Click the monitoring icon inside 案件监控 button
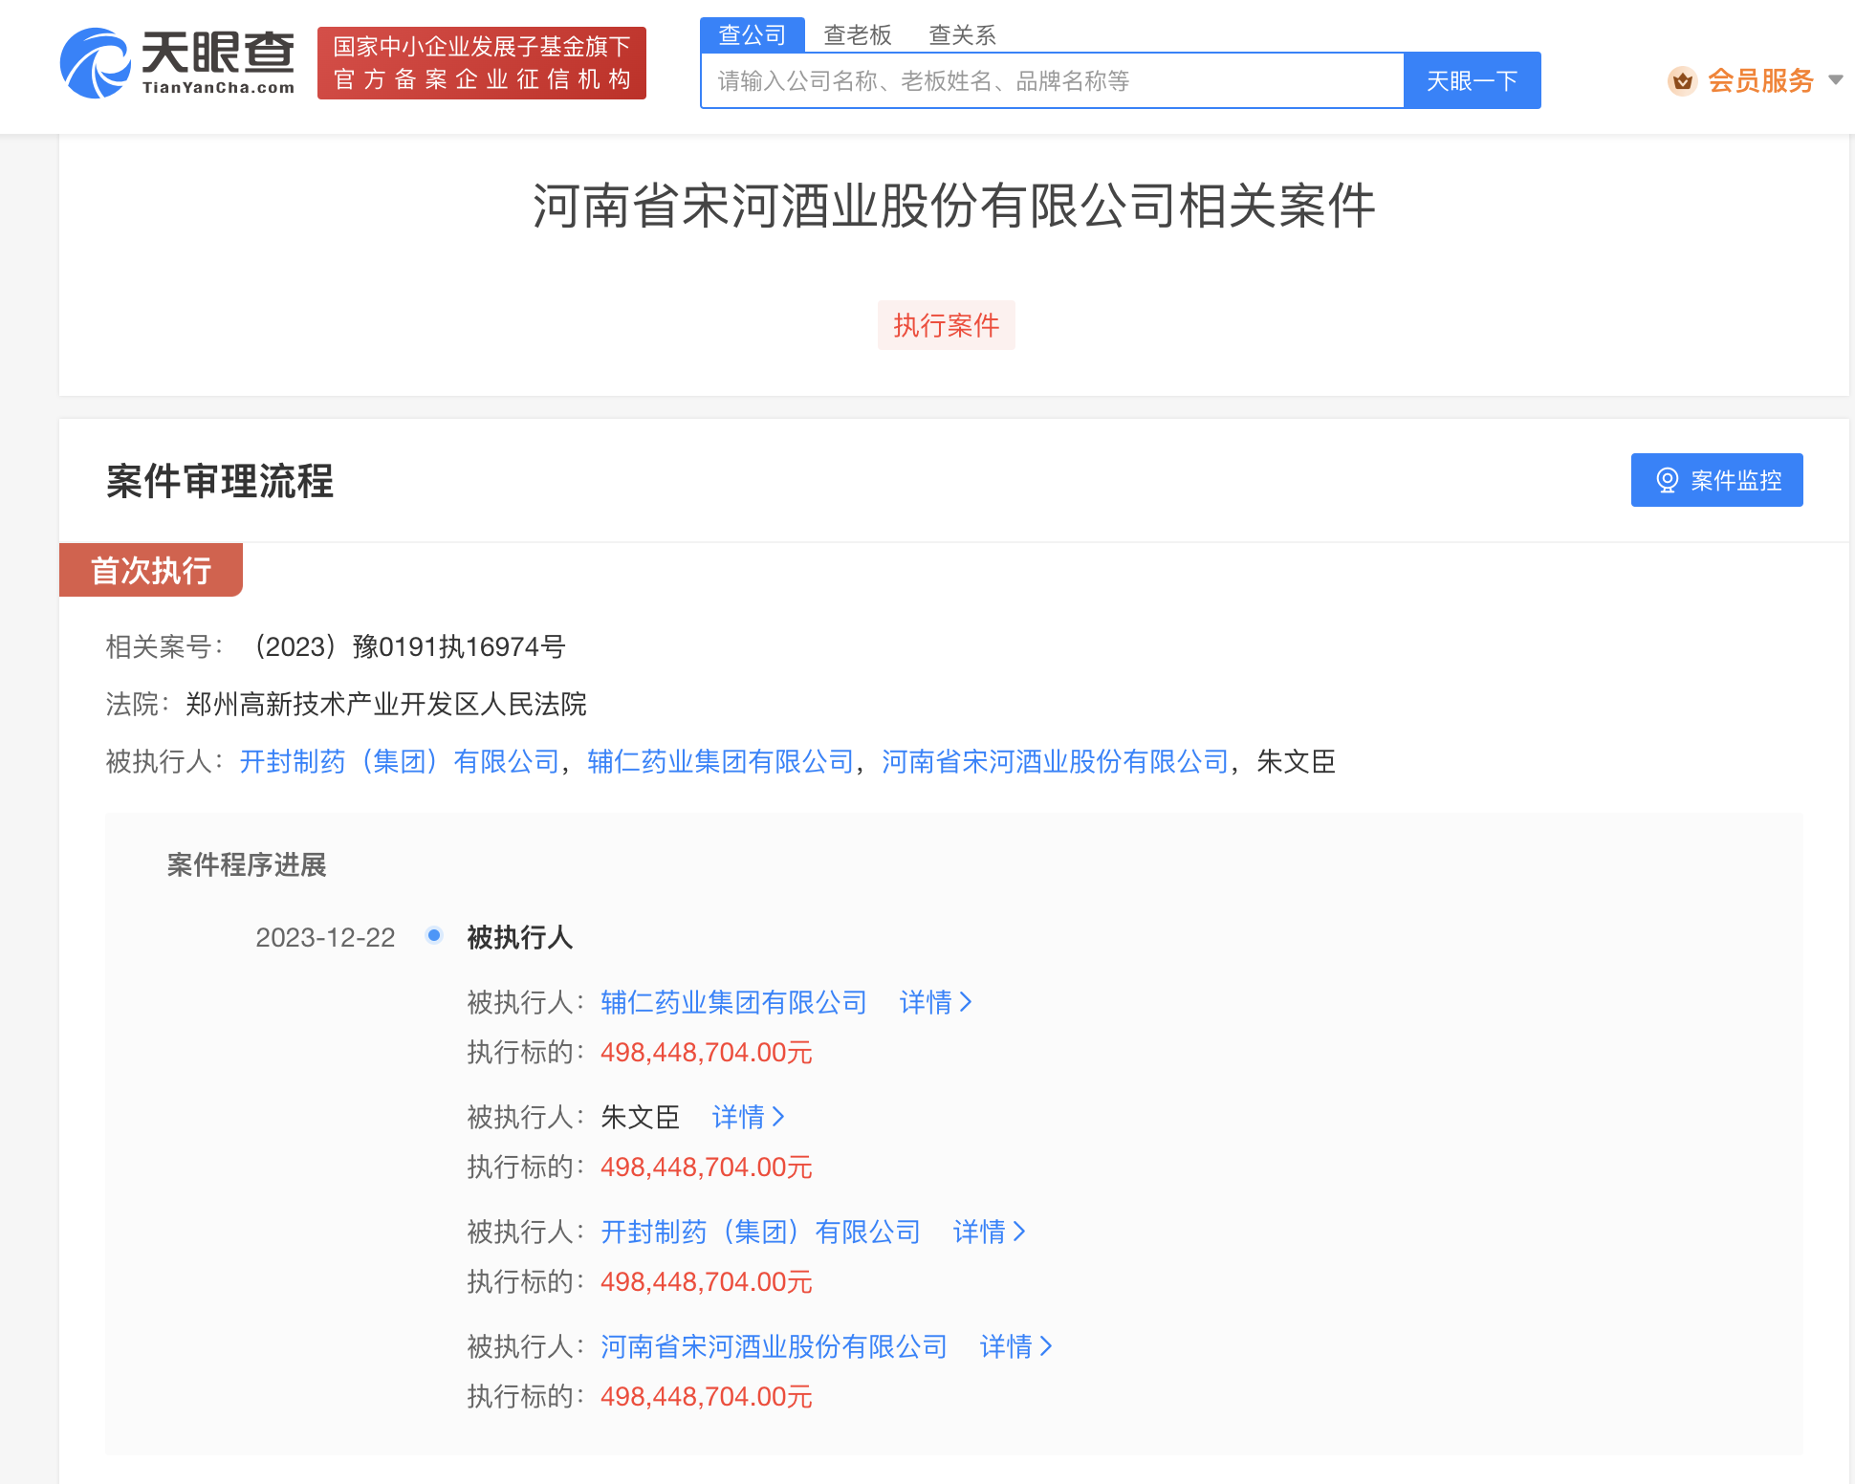 1668,480
